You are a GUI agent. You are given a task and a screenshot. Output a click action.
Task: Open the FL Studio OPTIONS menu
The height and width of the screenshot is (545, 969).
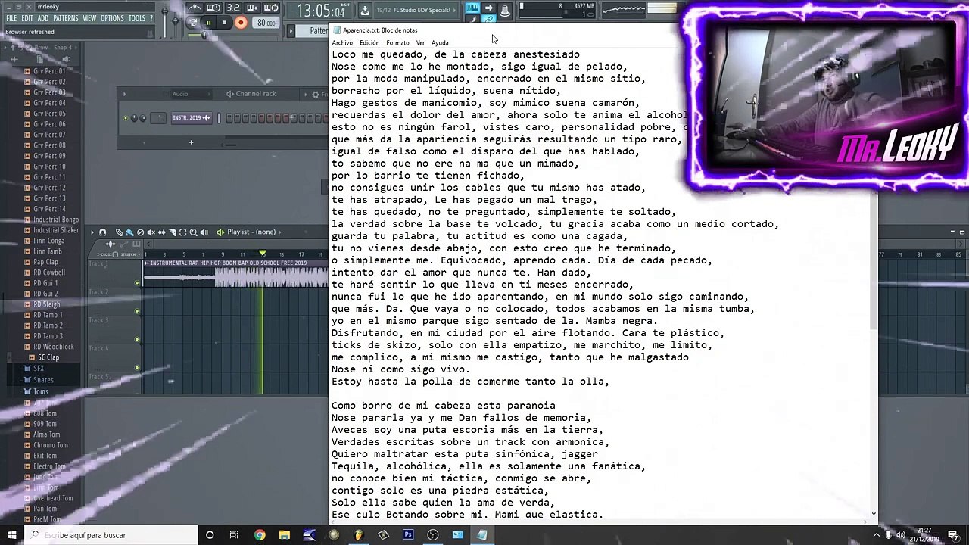[x=112, y=18]
